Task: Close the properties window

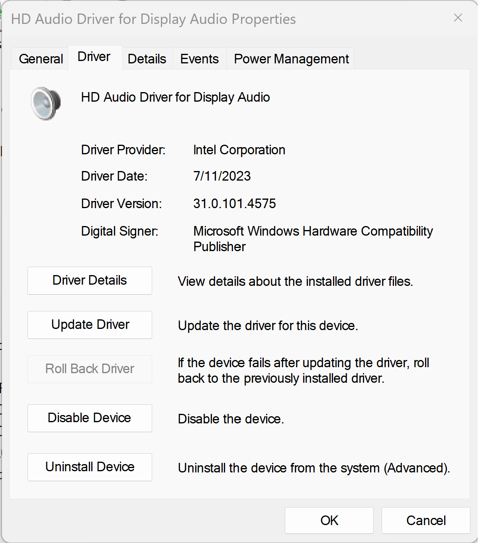Action: [x=458, y=18]
